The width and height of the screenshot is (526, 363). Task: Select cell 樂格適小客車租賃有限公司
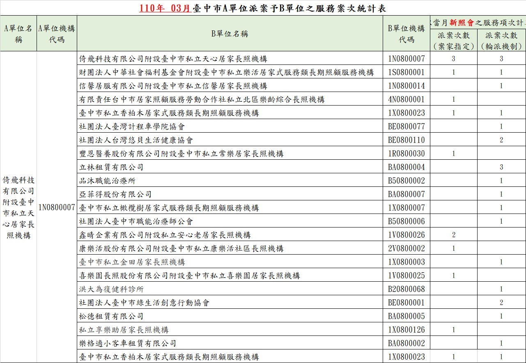tap(230, 343)
